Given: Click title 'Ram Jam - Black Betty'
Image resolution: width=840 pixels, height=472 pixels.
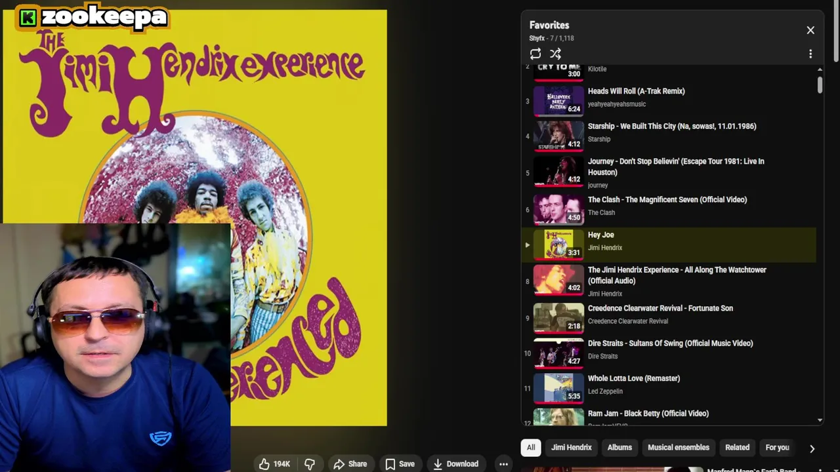Looking at the screenshot, I should pos(648,413).
